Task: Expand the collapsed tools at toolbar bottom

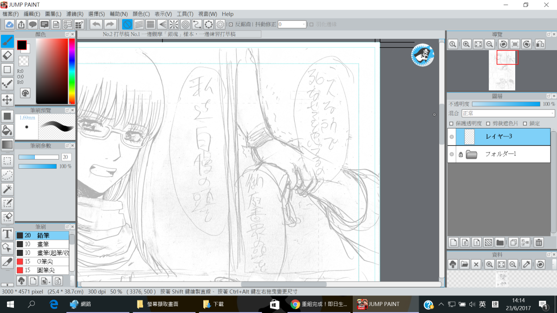Action: (7, 284)
